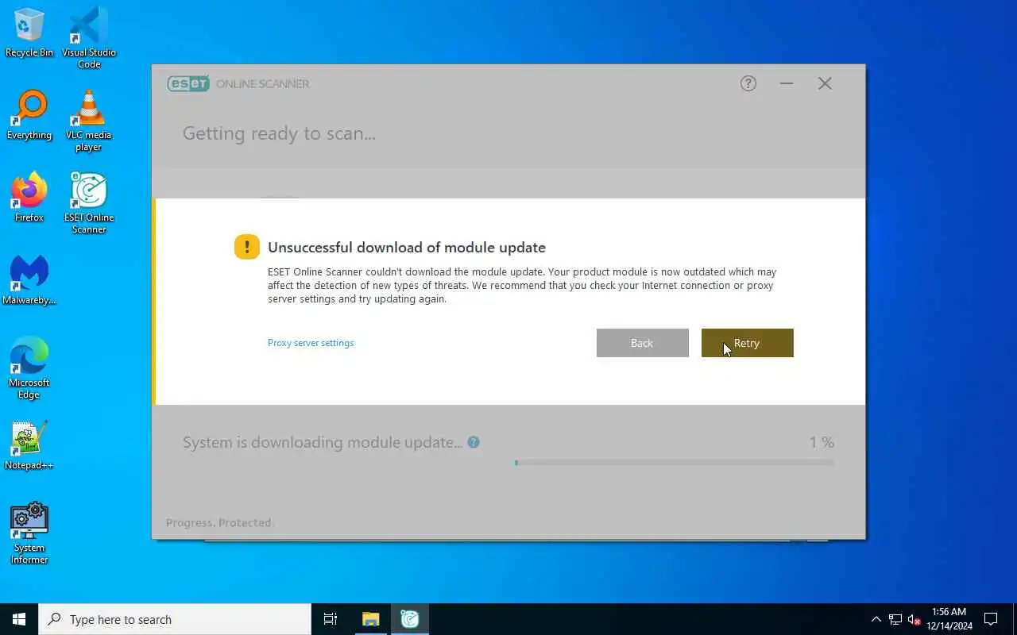This screenshot has height=635, width=1017.
Task: Click the module update info icon
Action: (474, 442)
